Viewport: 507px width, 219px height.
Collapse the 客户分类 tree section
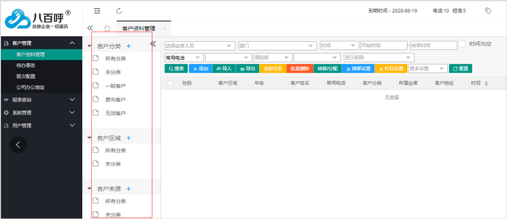tap(89, 46)
